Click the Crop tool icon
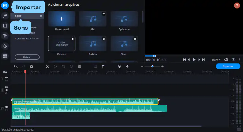 point(63,66)
